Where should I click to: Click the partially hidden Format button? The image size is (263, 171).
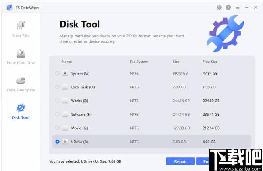tap(203, 161)
